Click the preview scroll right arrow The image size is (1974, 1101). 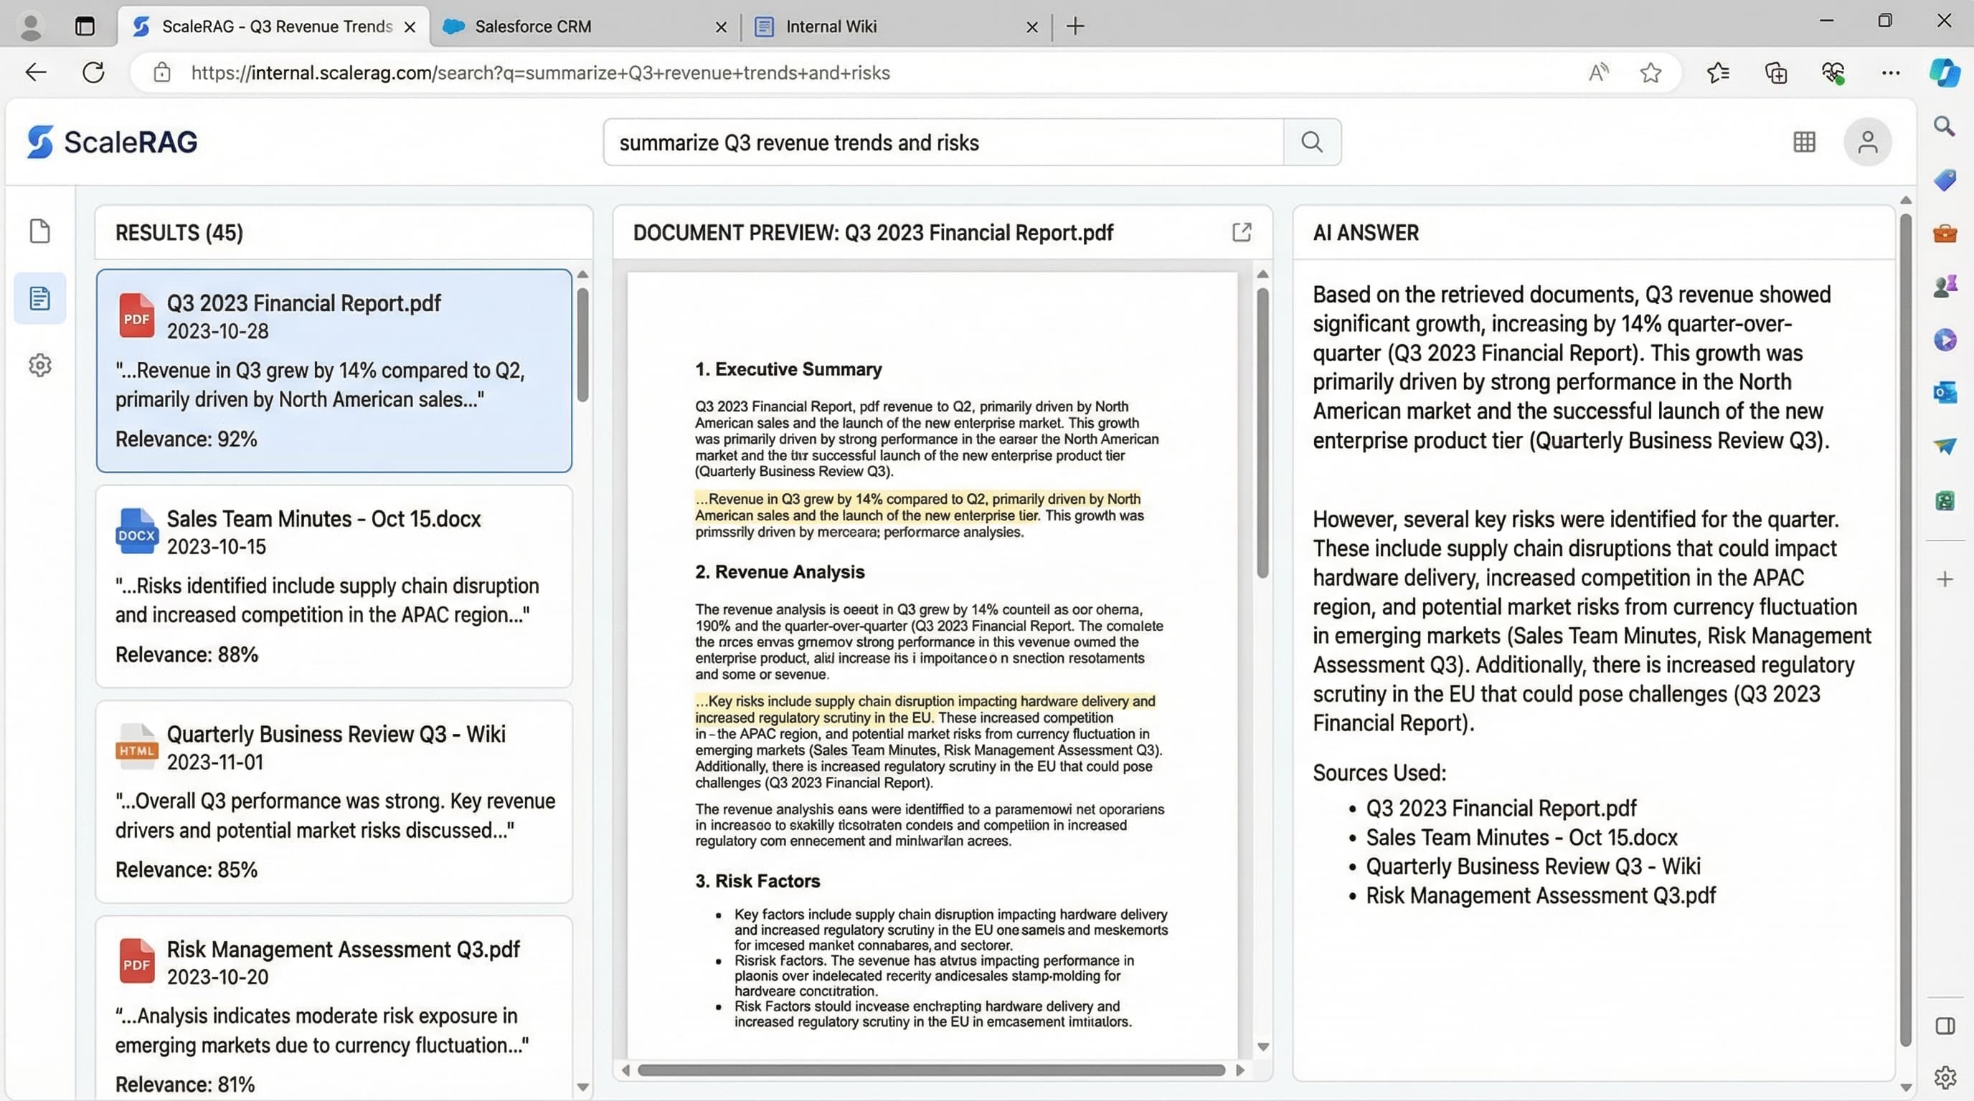pyautogui.click(x=1241, y=1069)
